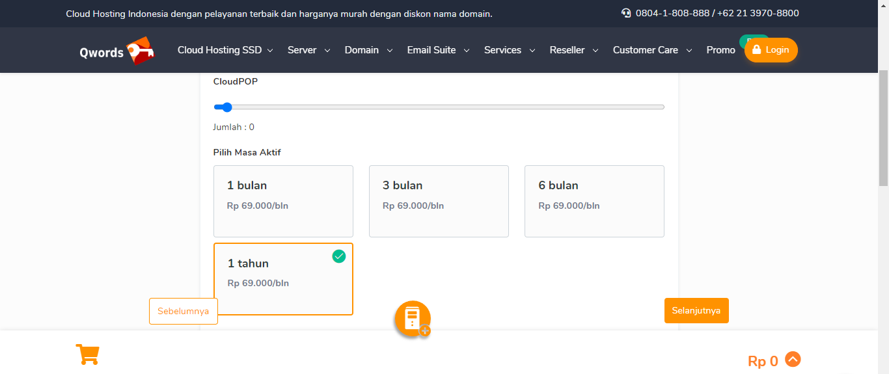Click the green checkmark on 1 tahun
Image resolution: width=889 pixels, height=374 pixels.
point(338,256)
